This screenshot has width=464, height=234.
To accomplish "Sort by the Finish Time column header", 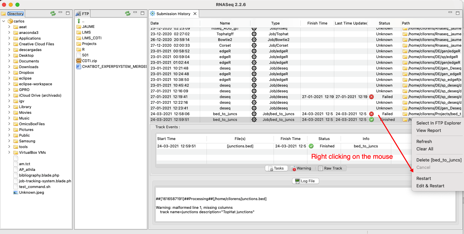I will point(317,23).
